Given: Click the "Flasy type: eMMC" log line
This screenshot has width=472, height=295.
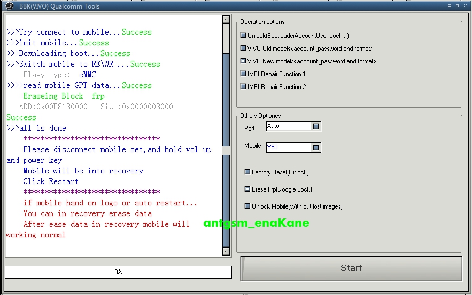Looking at the screenshot, I should 60,75.
